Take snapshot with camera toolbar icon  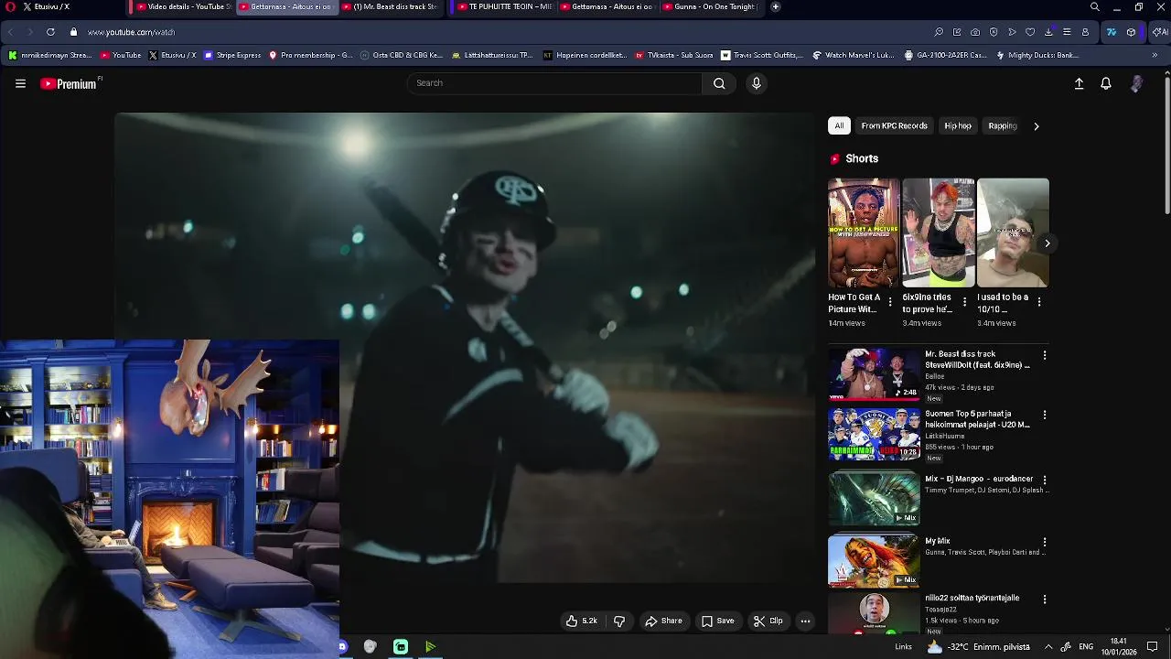click(975, 32)
